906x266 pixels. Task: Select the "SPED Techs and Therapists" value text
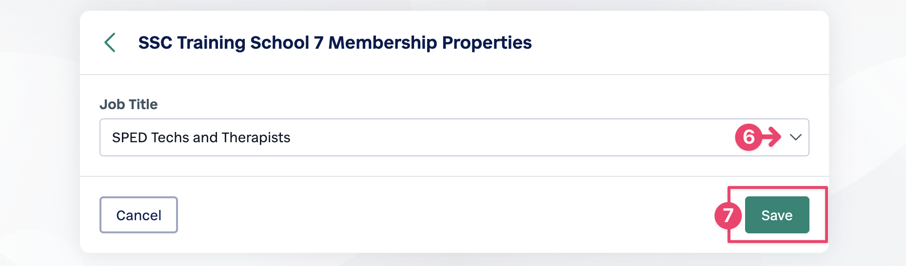(x=201, y=138)
